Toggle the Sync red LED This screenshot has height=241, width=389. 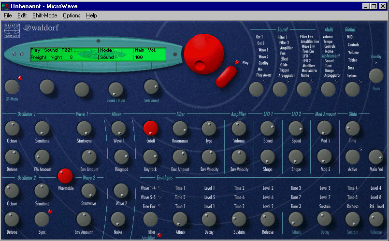tap(50, 212)
